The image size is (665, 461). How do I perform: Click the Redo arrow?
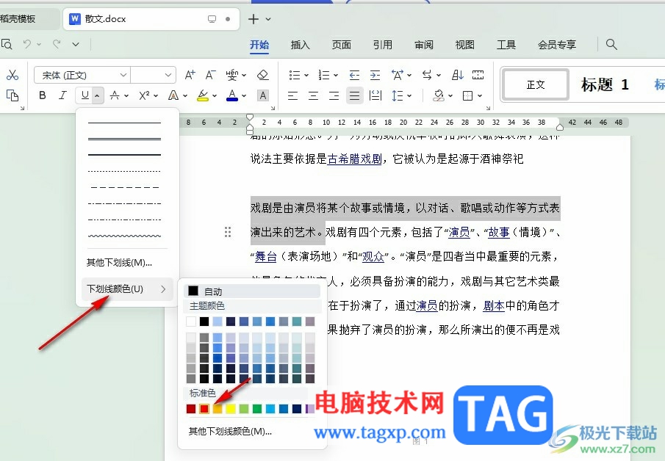point(57,44)
